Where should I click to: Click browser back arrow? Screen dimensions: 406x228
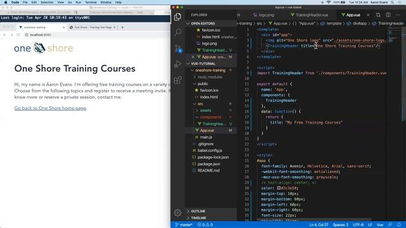click(4, 35)
